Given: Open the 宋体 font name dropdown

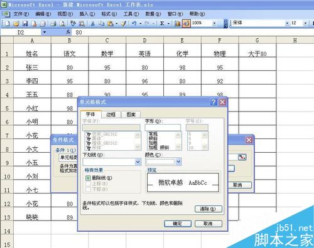Looking at the screenshot, I should coord(287,23).
